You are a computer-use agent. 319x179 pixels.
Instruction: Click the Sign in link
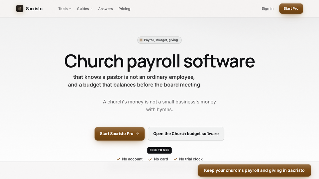coord(267,9)
